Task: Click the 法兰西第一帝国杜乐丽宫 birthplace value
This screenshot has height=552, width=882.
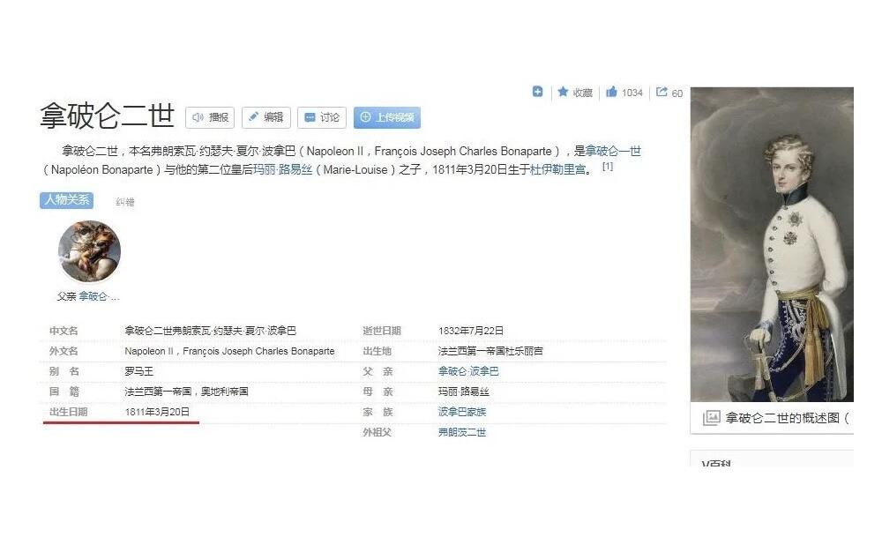Action: [x=490, y=351]
